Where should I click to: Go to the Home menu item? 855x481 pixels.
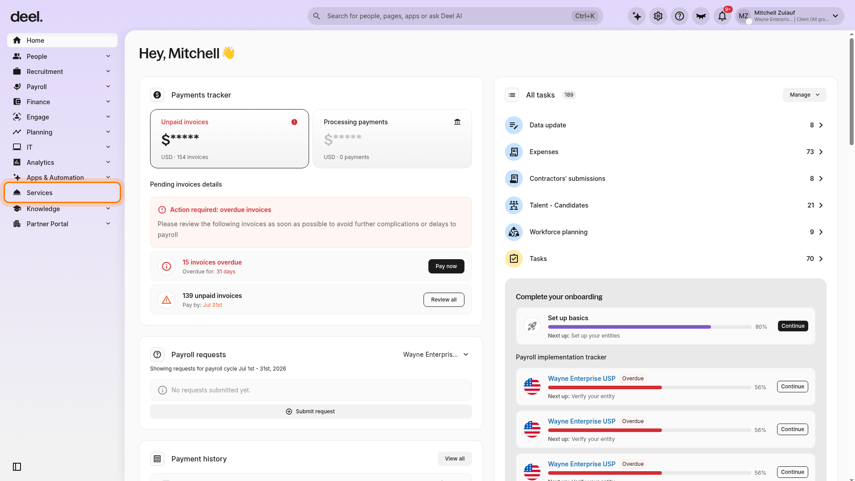click(62, 40)
